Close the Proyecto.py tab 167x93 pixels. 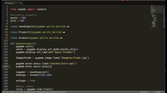[21, 3]
